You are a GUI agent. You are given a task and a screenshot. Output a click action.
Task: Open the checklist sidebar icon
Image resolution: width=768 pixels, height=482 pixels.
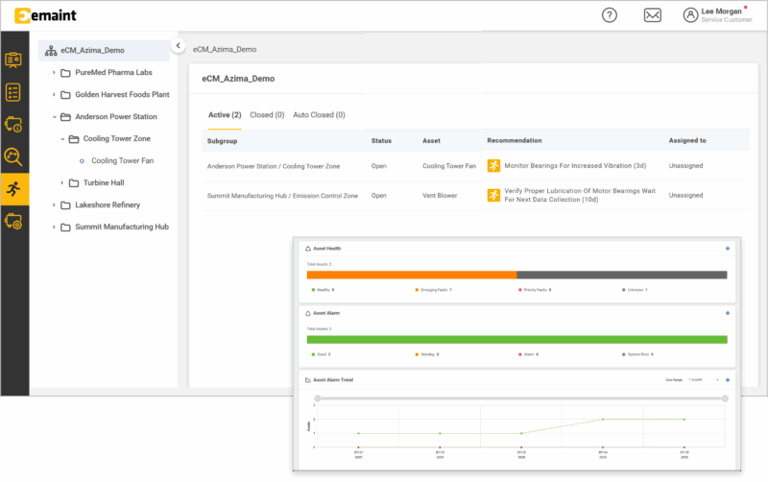(x=14, y=92)
